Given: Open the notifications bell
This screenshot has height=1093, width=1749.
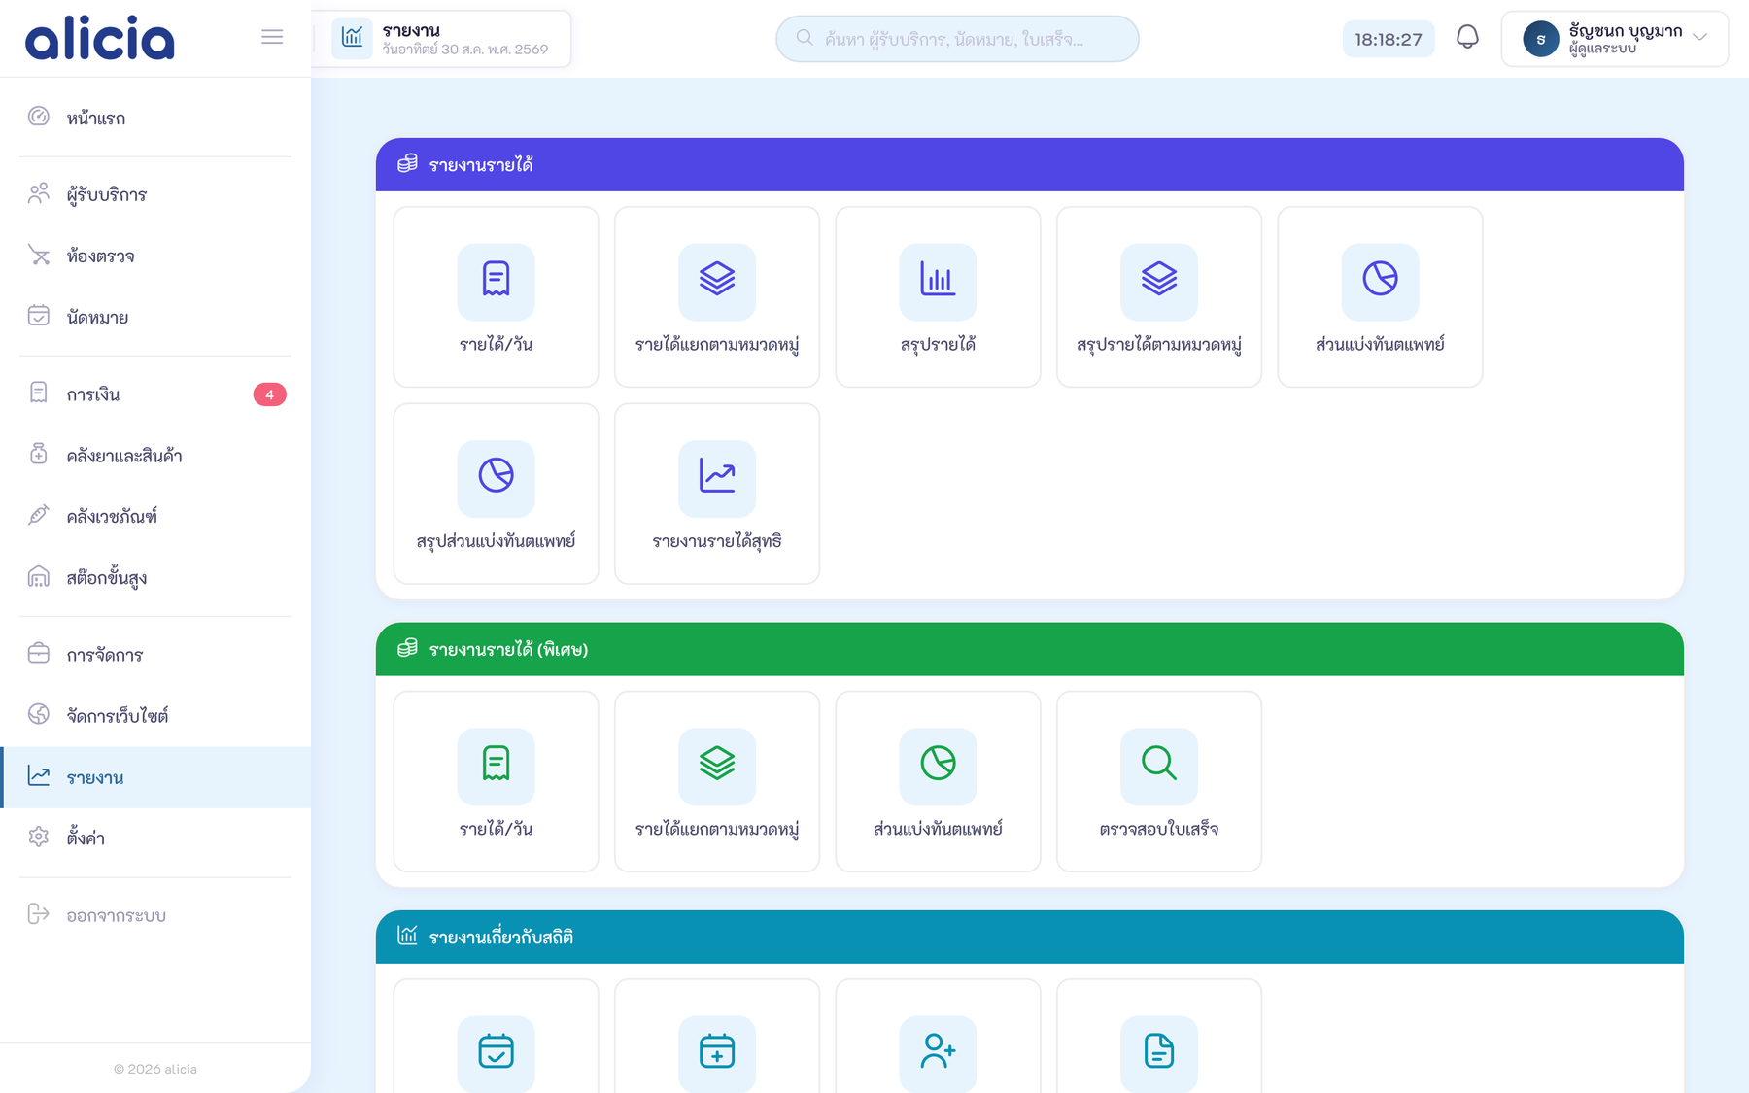Looking at the screenshot, I should tap(1467, 38).
